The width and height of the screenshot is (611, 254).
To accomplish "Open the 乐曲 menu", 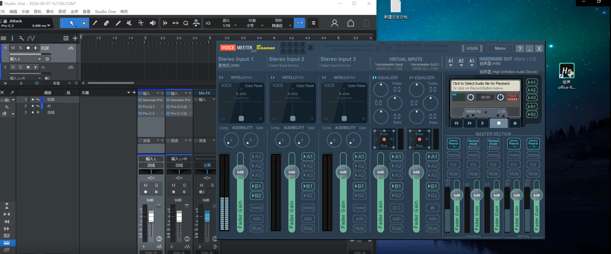I will click(25, 12).
